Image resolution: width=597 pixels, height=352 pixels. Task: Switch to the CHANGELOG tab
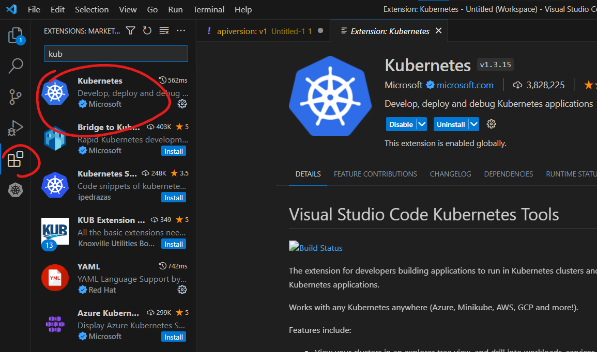[x=450, y=174]
